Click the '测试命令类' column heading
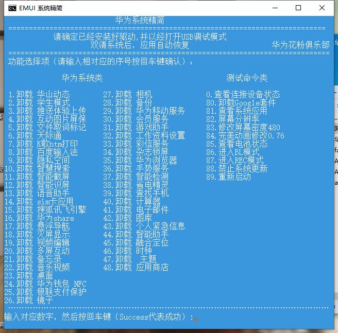 pos(247,78)
